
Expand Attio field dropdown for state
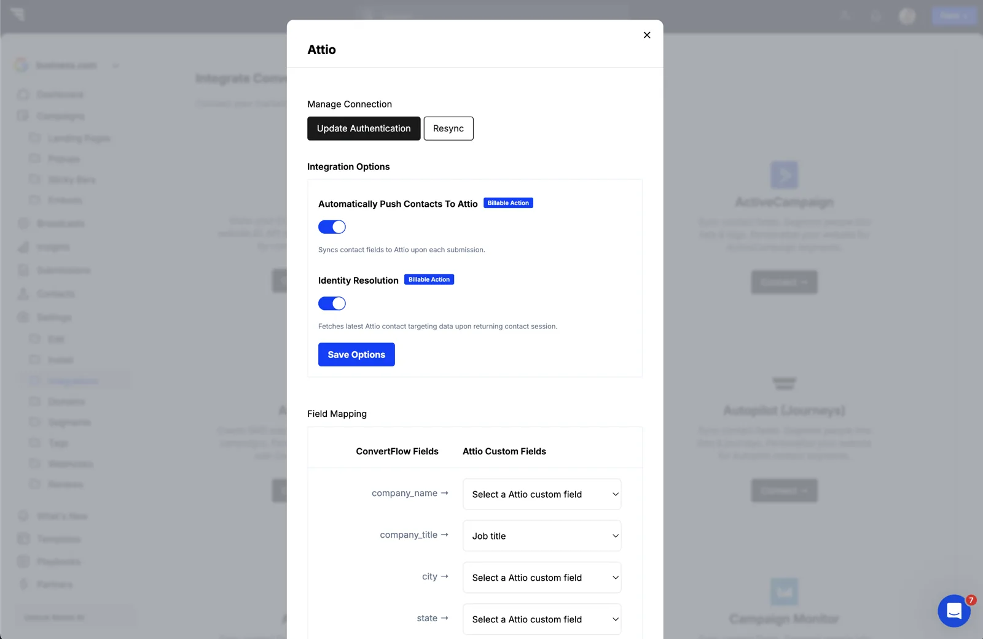click(x=542, y=619)
